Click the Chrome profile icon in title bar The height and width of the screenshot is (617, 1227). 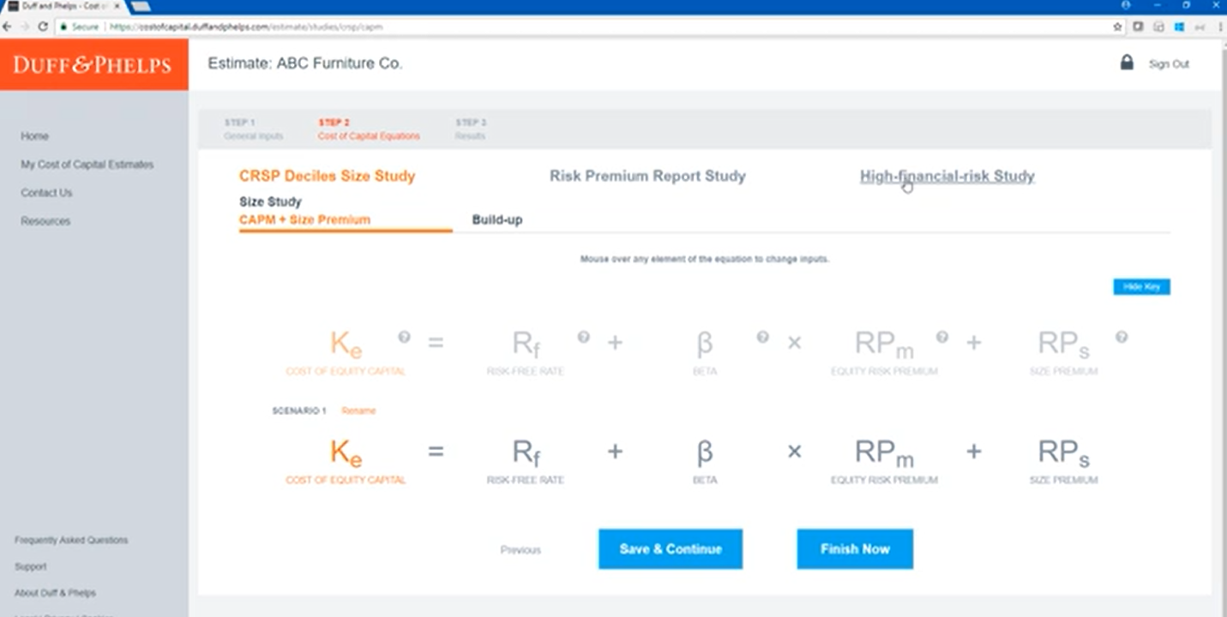(x=1126, y=5)
